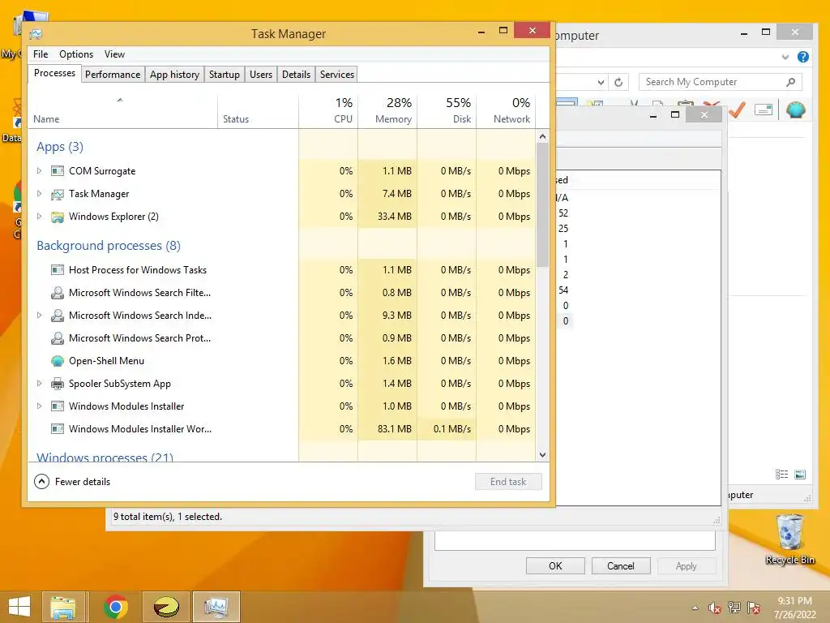The image size is (830, 623).
Task: Click the Windows Modules Installer Worker icon
Action: pos(58,429)
